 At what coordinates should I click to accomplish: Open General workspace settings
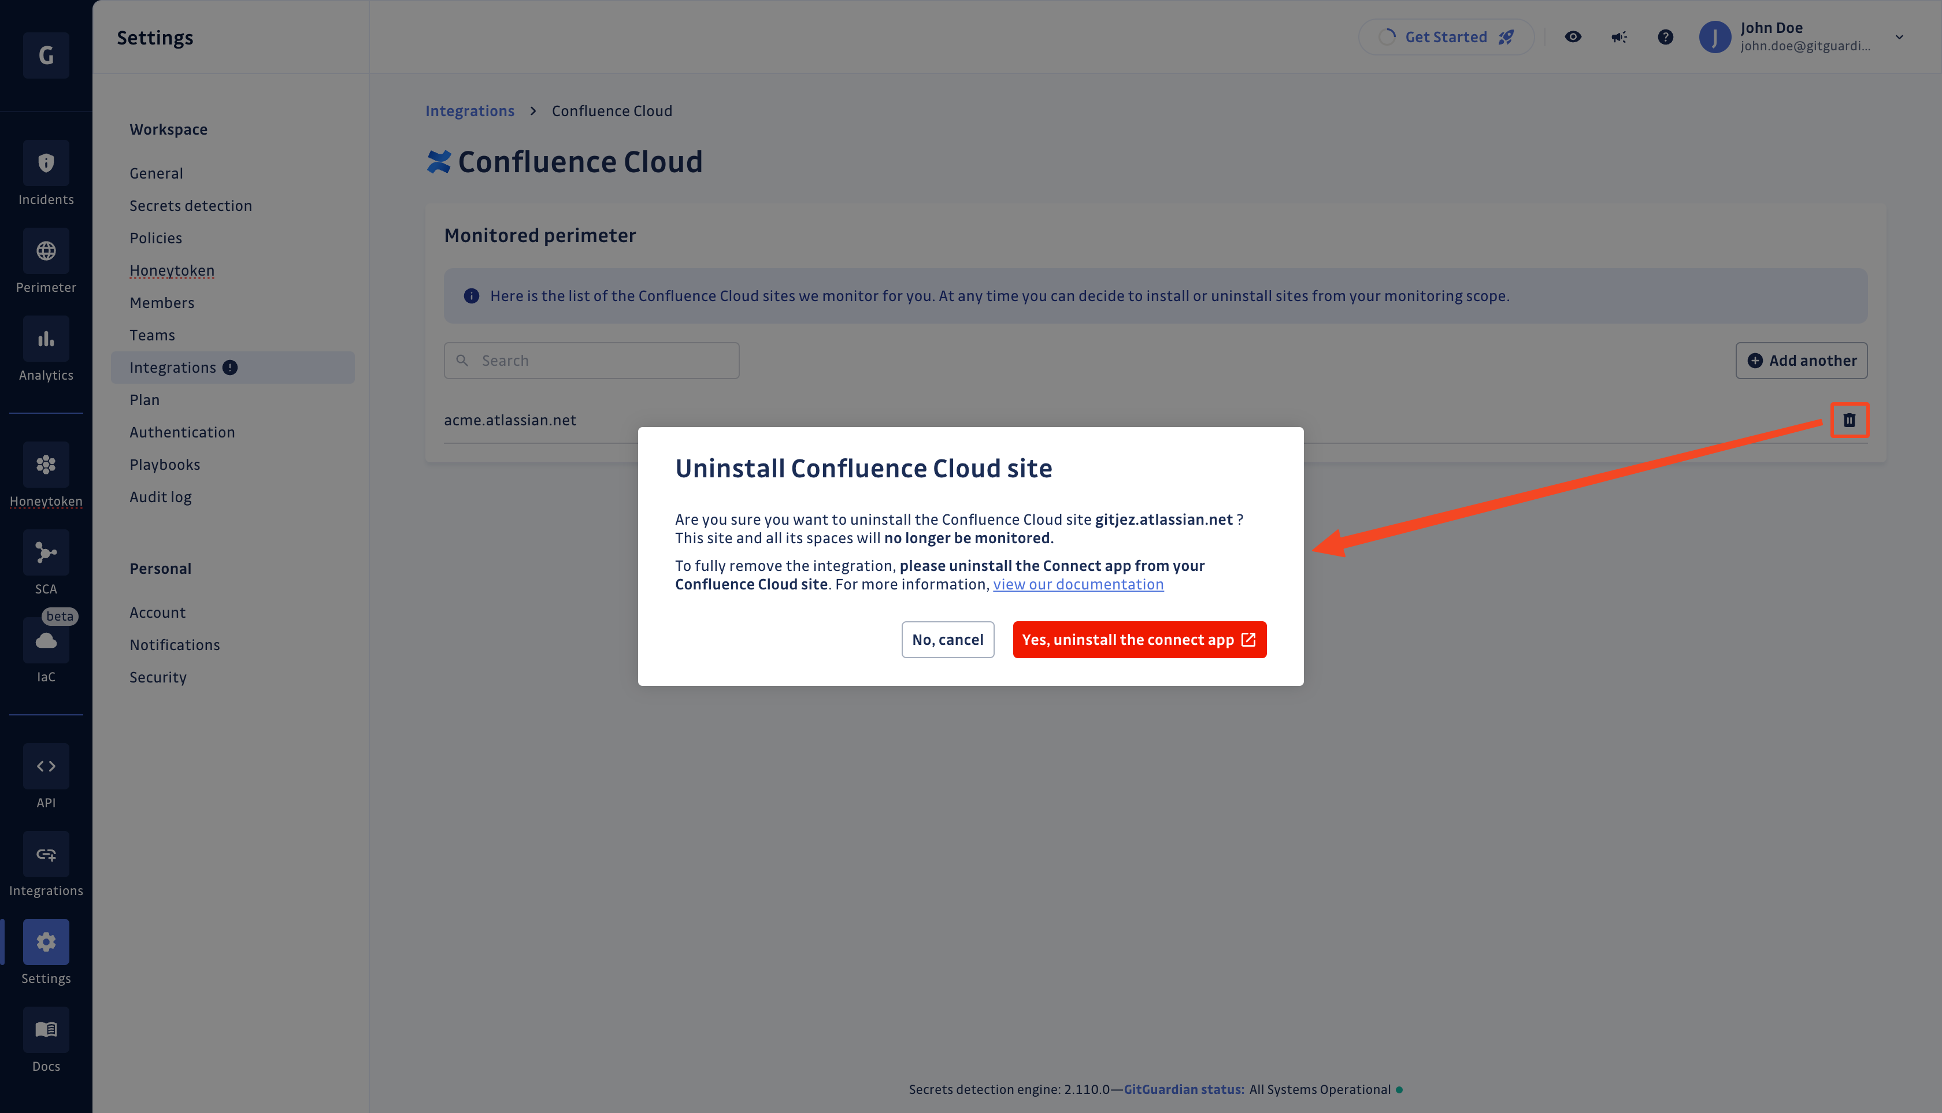pos(156,173)
